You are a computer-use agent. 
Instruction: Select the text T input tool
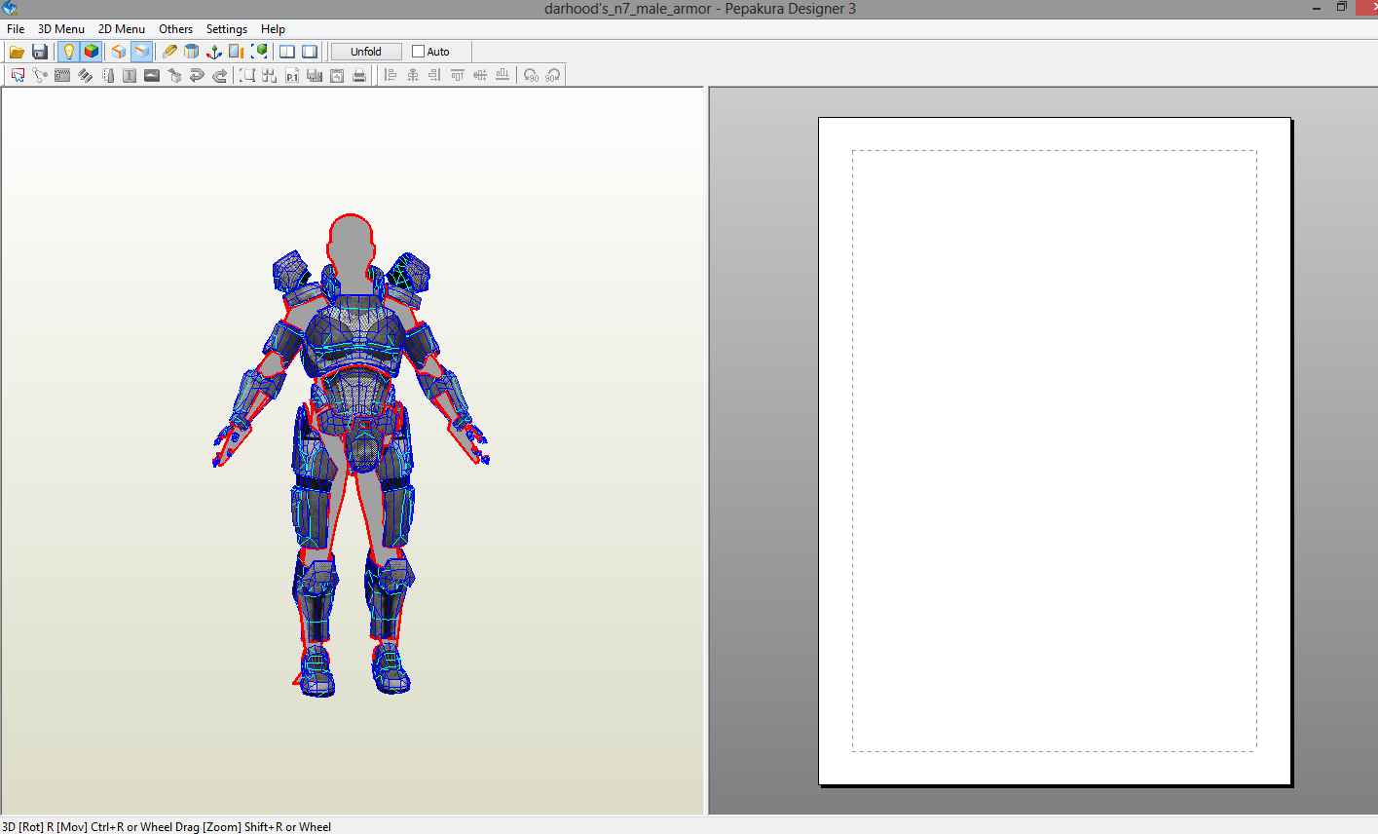pos(130,75)
